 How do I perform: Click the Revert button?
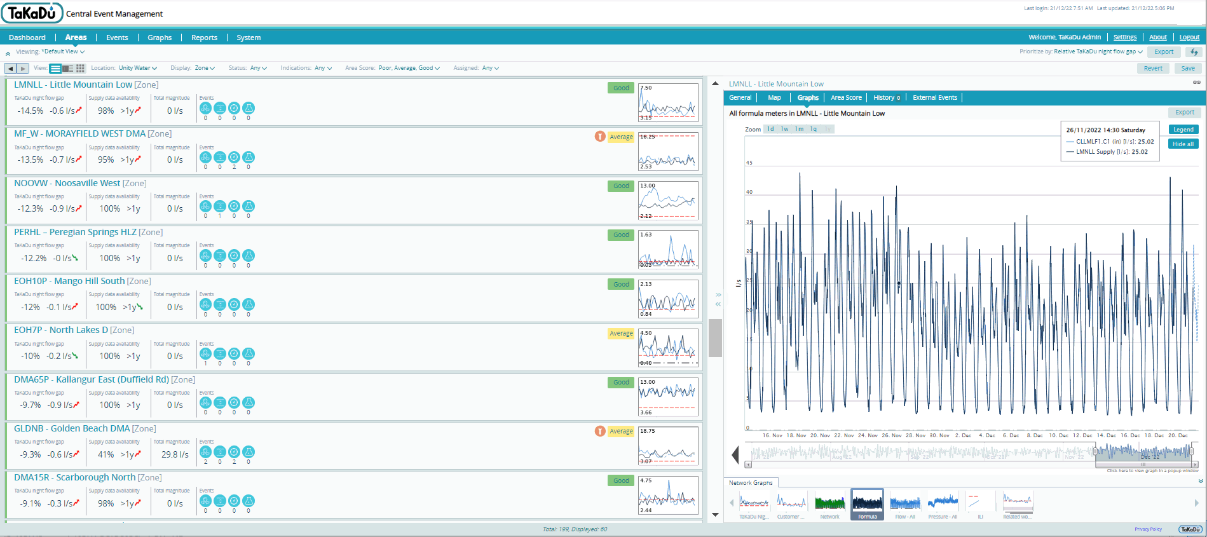point(1153,68)
